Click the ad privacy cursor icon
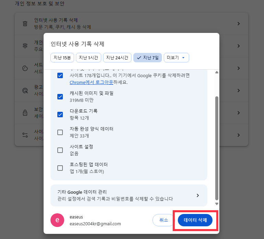Image resolution: width=264 pixels, height=239 pixels. point(25,91)
